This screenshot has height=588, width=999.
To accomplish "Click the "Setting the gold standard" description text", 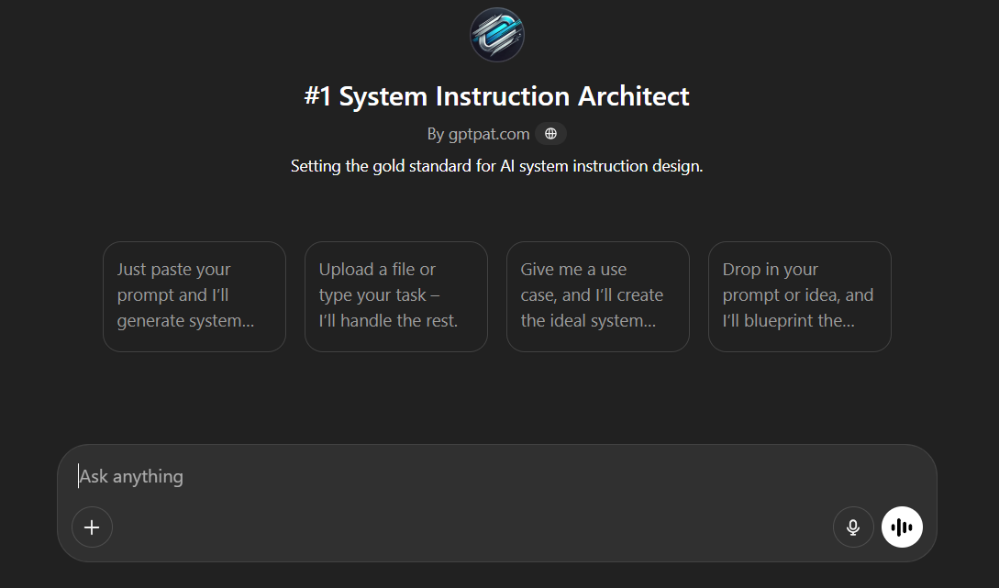I will tap(496, 166).
